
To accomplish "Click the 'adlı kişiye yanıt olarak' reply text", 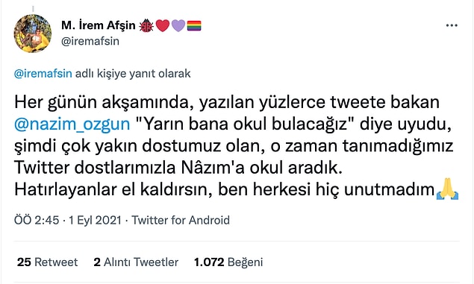I will [x=133, y=74].
